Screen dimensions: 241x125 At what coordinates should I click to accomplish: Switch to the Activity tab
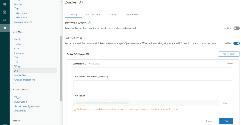pyautogui.click(x=113, y=15)
